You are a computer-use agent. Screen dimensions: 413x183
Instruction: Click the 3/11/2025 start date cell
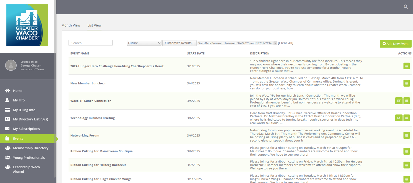pyautogui.click(x=194, y=179)
